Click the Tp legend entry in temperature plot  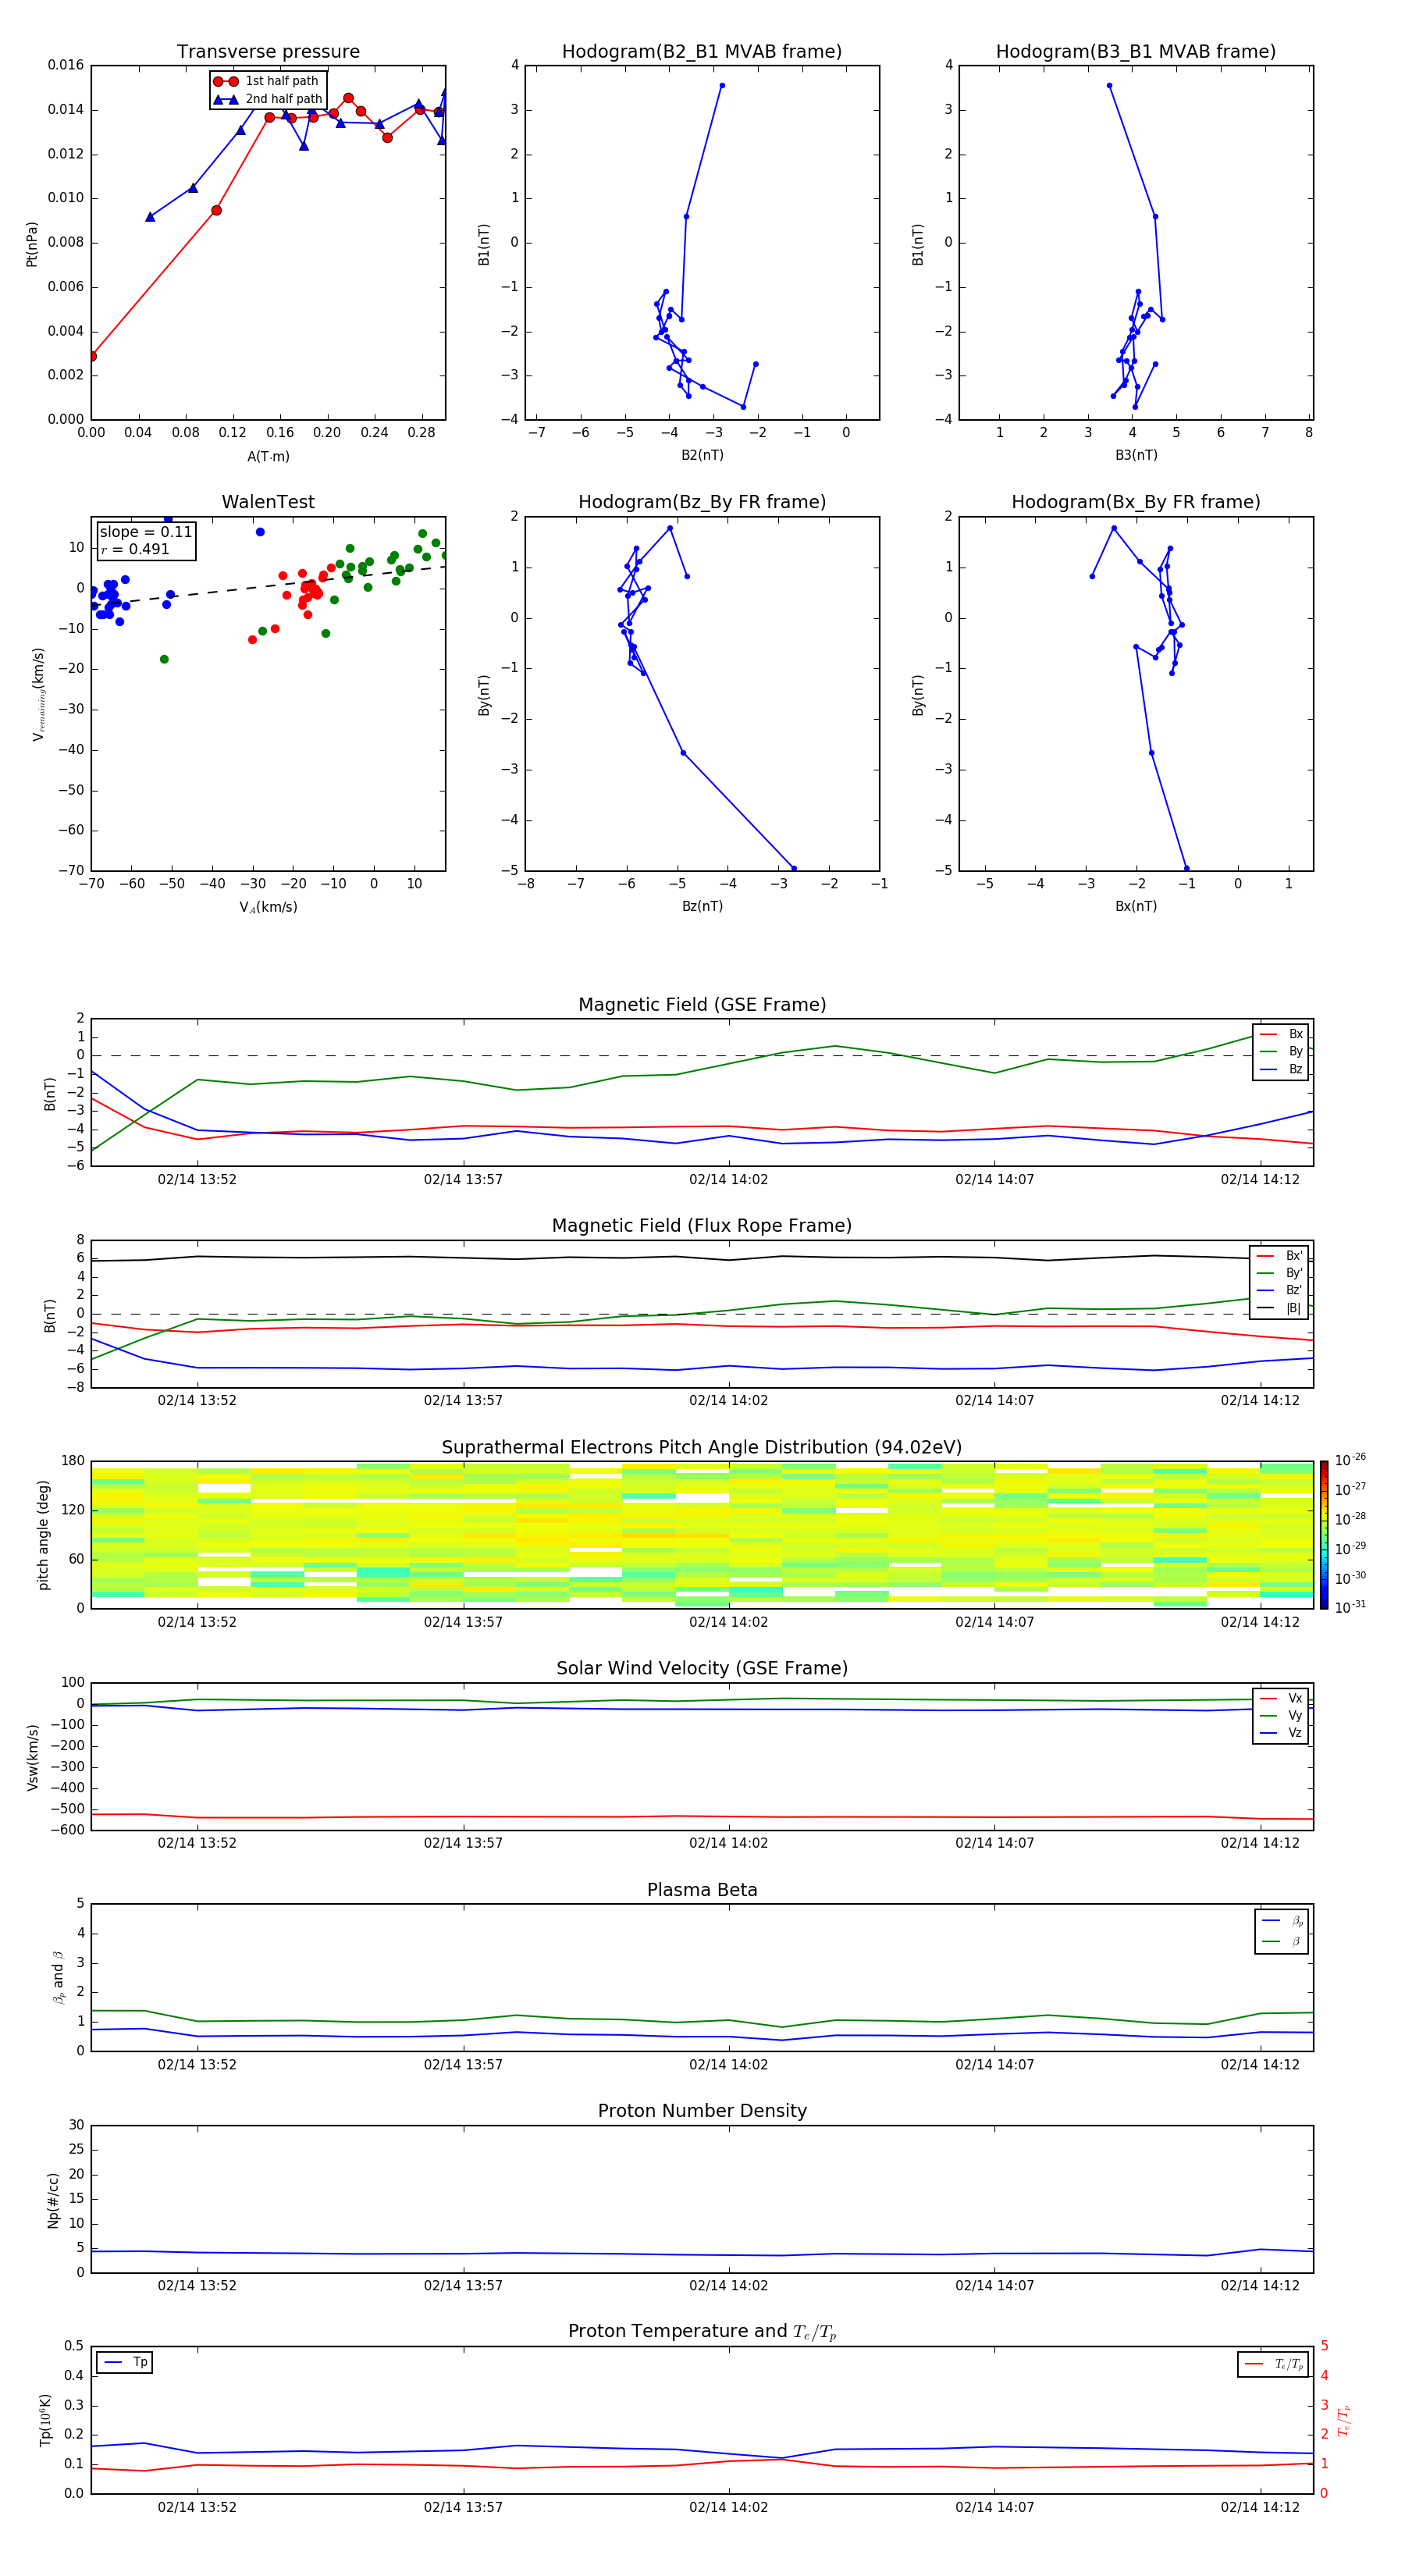[125, 2362]
